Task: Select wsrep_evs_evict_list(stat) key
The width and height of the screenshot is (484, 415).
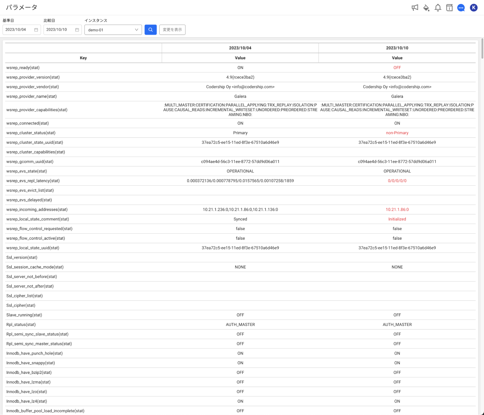Action: (30, 191)
